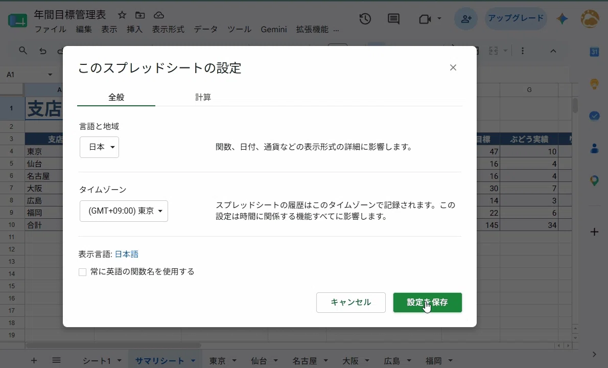Click the move to folder icon
Viewport: 608px width, 368px height.
pos(140,15)
